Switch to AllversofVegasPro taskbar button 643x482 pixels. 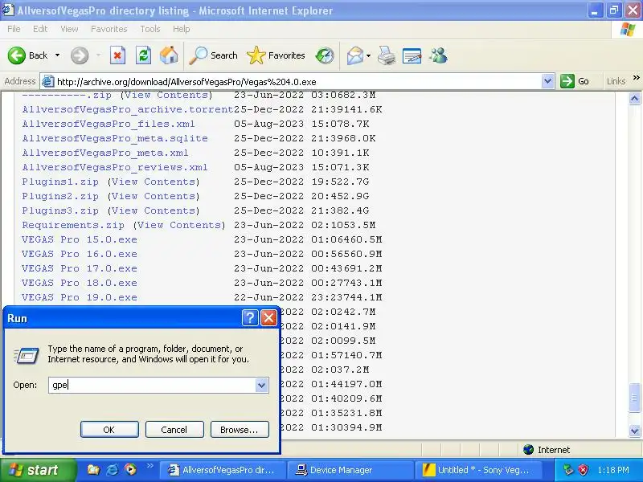222,470
